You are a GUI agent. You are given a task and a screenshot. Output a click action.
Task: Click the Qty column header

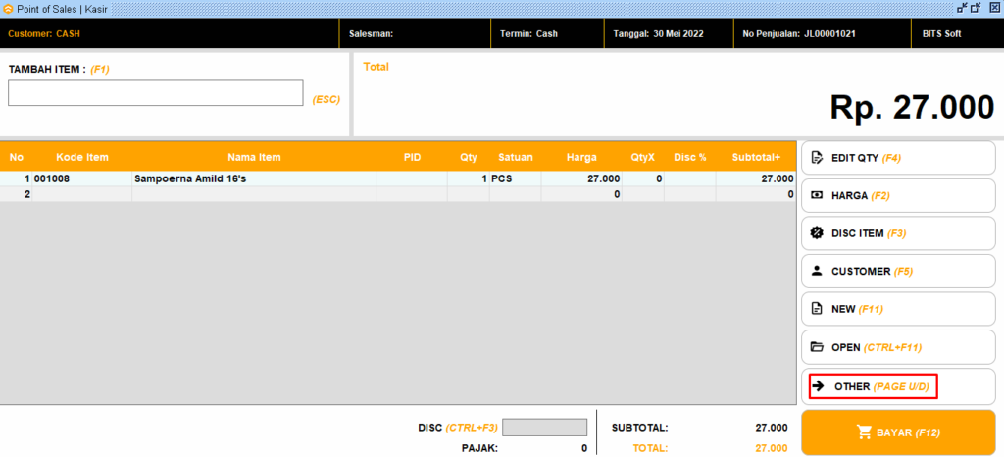pos(469,157)
